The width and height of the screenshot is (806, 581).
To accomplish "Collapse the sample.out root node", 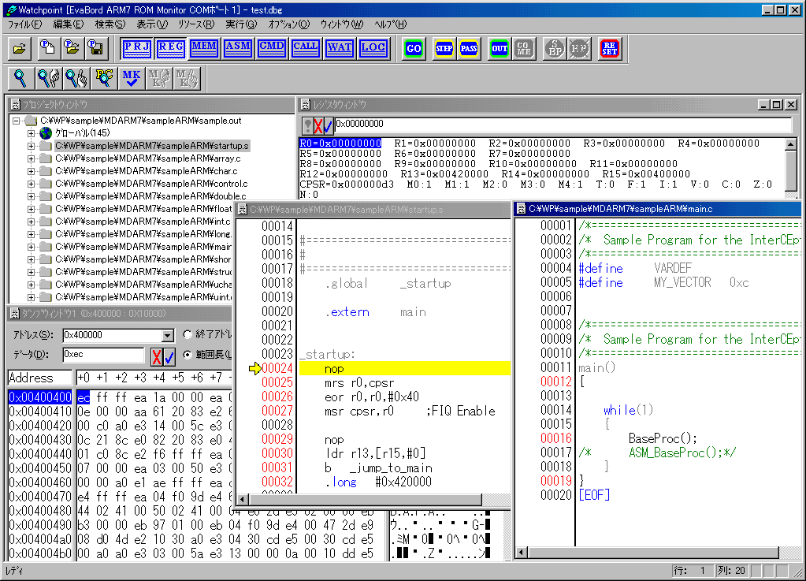I will click(17, 121).
